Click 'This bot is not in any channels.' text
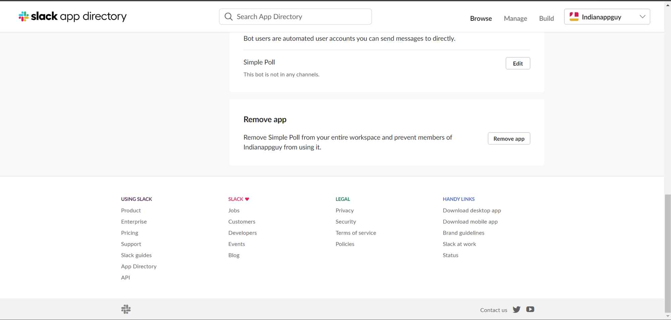Screen dimensions: 671x320 [281, 75]
